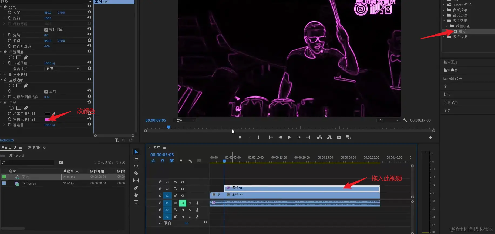Click the Play button in program monitor
This screenshot has height=234, width=495.
click(289, 137)
